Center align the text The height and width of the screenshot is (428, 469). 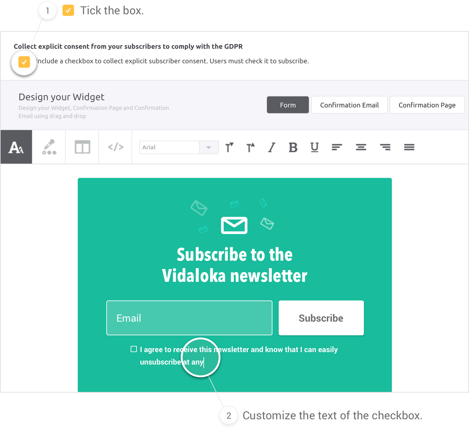coord(361,147)
